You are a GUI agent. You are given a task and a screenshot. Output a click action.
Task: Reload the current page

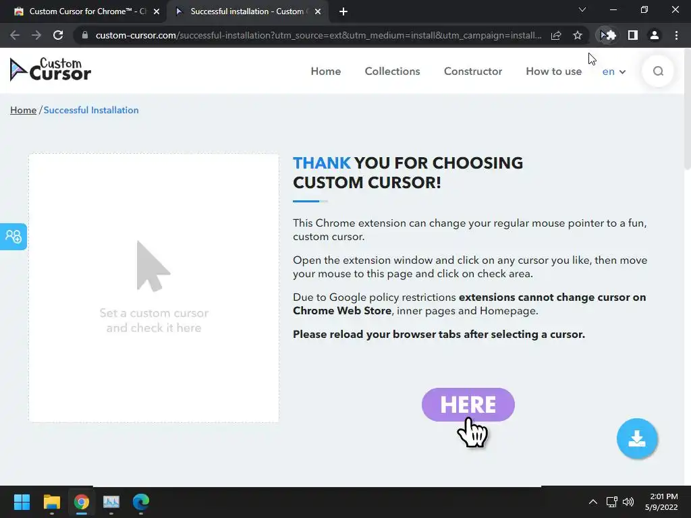click(58, 35)
